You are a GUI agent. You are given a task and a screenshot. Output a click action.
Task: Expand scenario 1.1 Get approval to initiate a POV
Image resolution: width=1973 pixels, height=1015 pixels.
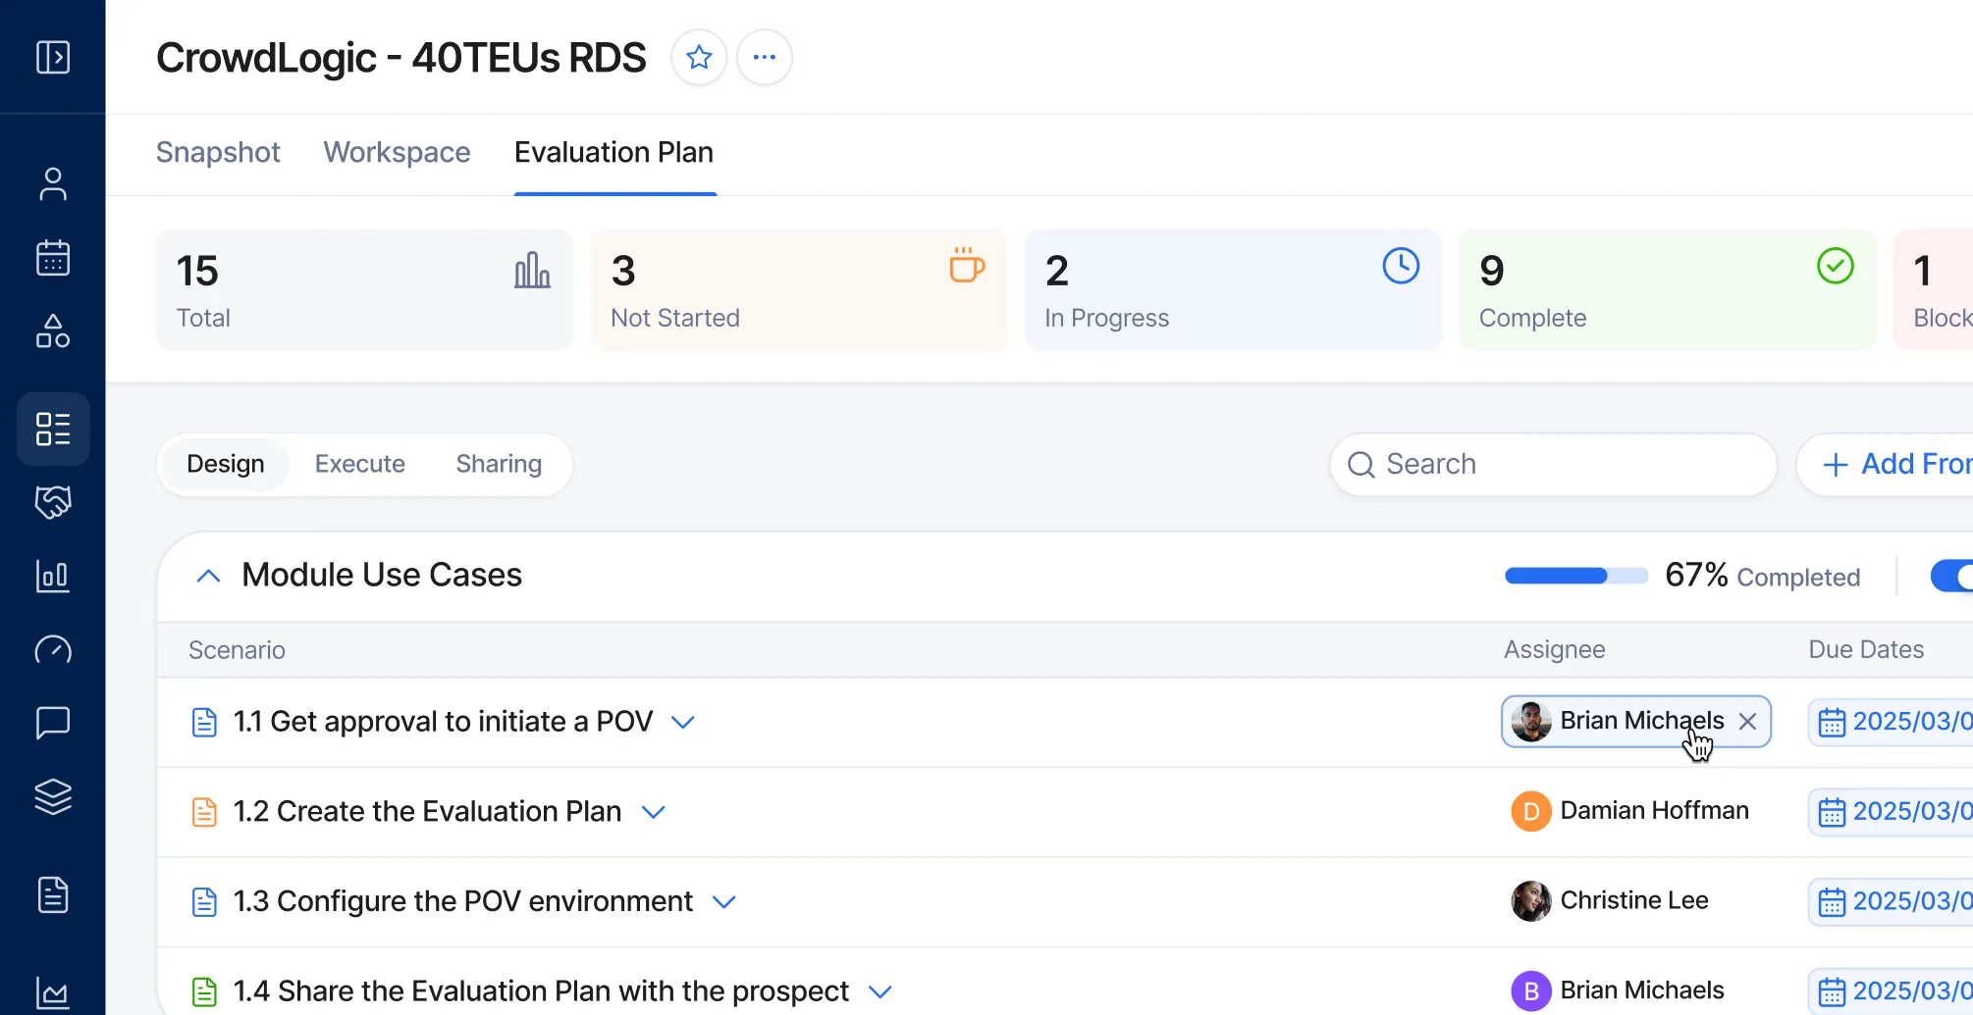pyautogui.click(x=684, y=722)
